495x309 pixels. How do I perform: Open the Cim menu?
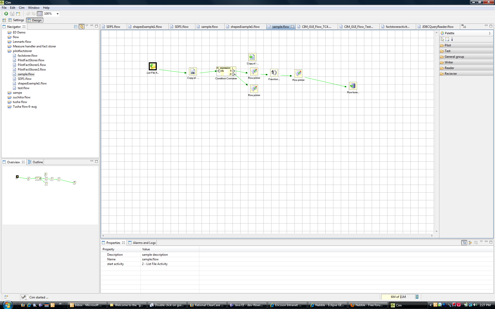pos(22,8)
